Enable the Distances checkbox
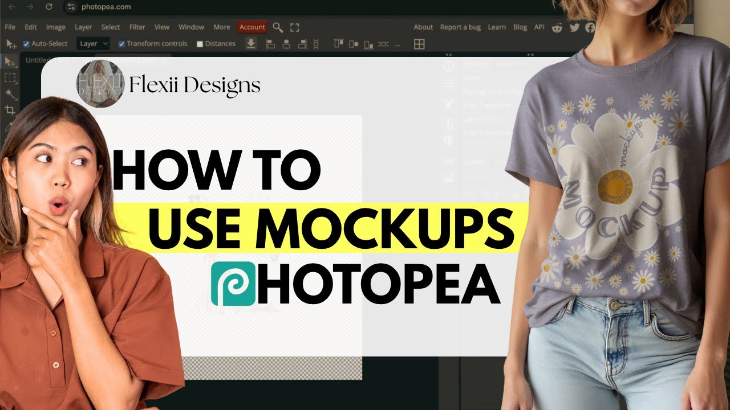Screen dimensions: 730x410 pyautogui.click(x=200, y=44)
